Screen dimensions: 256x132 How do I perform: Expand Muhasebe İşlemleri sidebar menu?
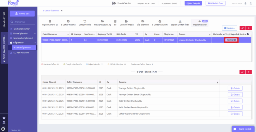click(23, 38)
